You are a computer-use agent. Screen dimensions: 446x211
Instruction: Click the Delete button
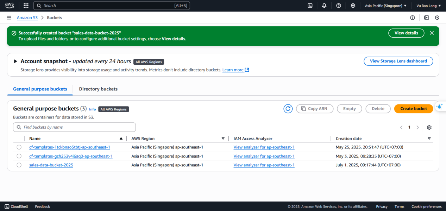click(378, 109)
